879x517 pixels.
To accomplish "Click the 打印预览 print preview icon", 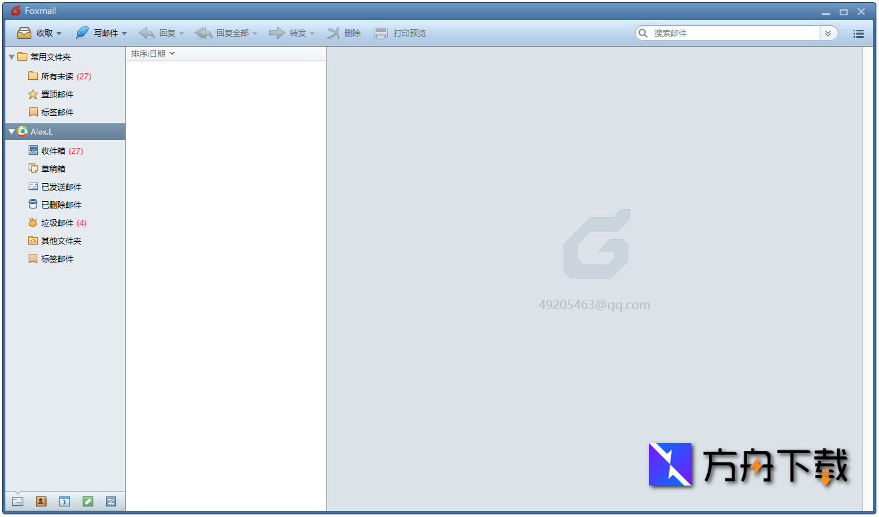I will [x=400, y=33].
